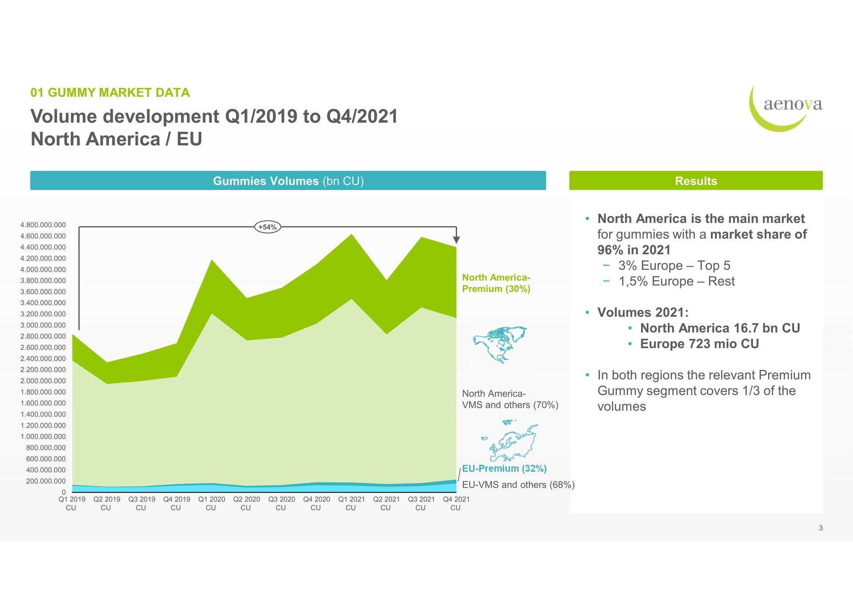Click the Q4 2021 CU axis label
The width and height of the screenshot is (853, 603).
coord(456,504)
